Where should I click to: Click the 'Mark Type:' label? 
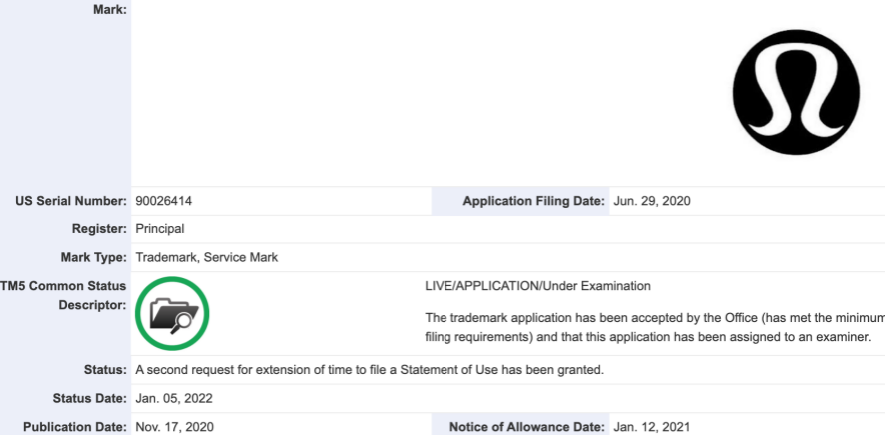tap(94, 257)
